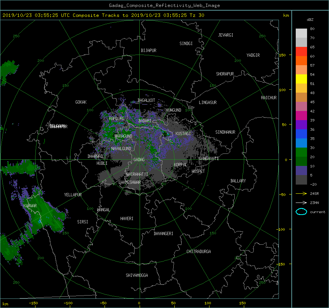Click the LAXMESHWAR city label

coord(129,182)
